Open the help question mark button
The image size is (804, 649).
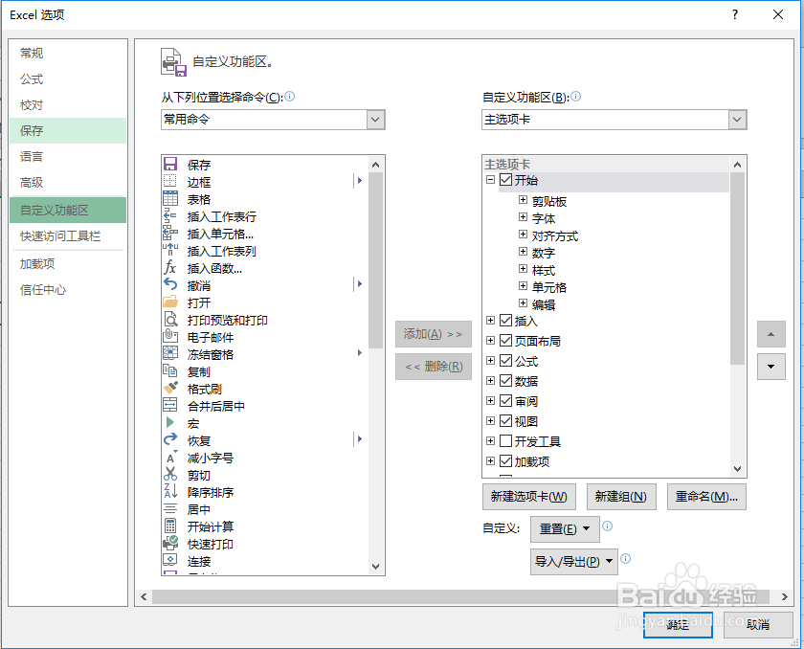[x=735, y=14]
